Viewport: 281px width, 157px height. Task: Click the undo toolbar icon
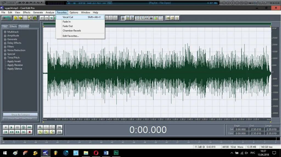pos(42,18)
